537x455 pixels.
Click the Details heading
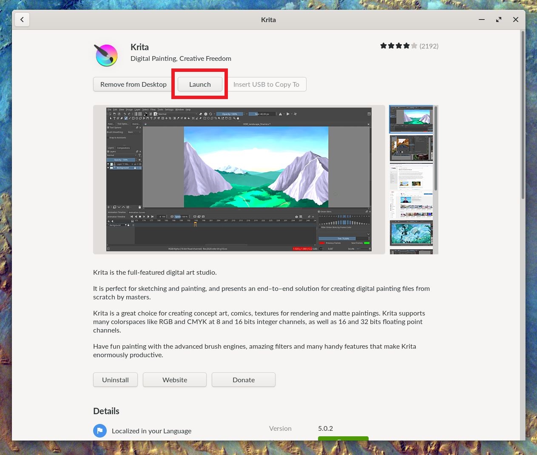tap(106, 411)
